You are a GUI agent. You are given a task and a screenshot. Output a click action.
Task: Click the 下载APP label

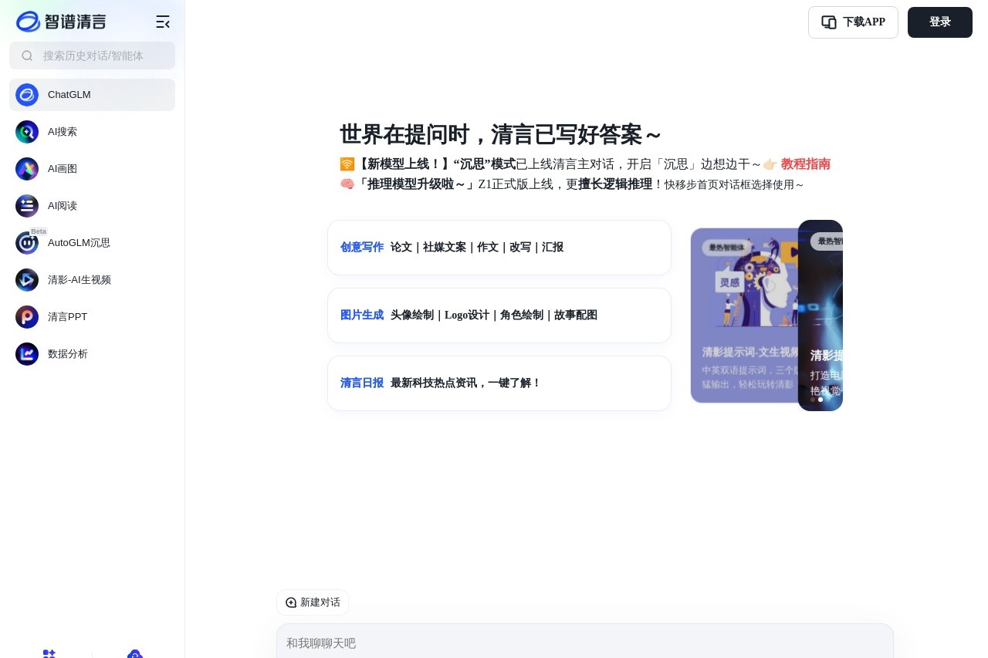click(x=864, y=22)
